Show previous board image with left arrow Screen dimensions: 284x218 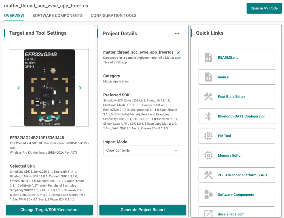(x=19, y=88)
